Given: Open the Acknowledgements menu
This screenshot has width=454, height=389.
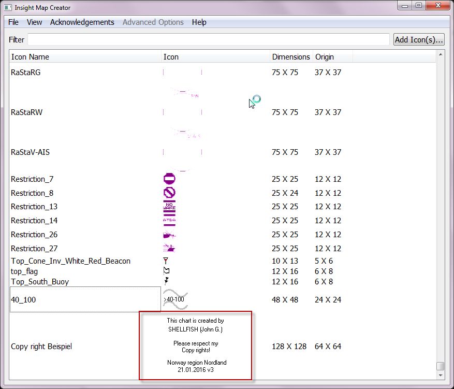Looking at the screenshot, I should (x=82, y=22).
